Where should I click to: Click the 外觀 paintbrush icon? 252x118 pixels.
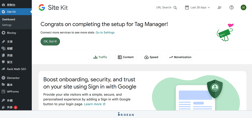tap(3, 100)
